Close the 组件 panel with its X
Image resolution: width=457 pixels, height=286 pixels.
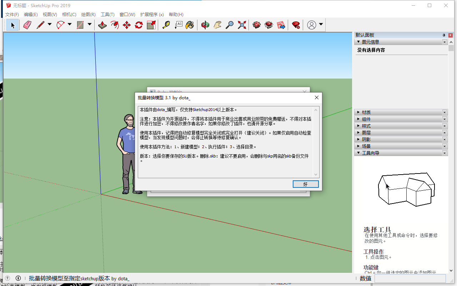tap(445, 119)
